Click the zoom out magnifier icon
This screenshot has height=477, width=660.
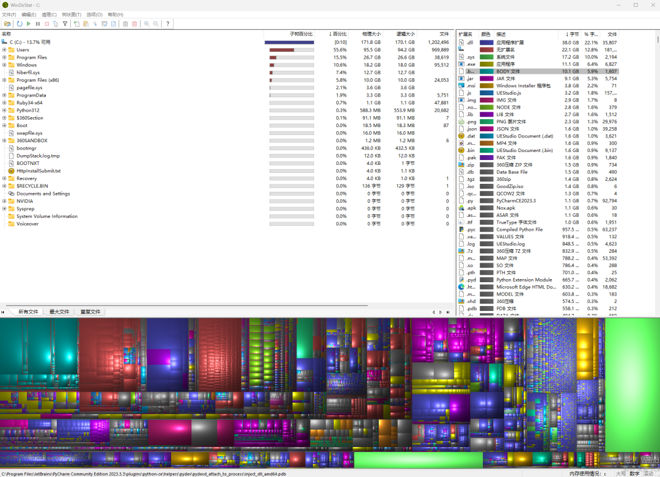point(156,24)
